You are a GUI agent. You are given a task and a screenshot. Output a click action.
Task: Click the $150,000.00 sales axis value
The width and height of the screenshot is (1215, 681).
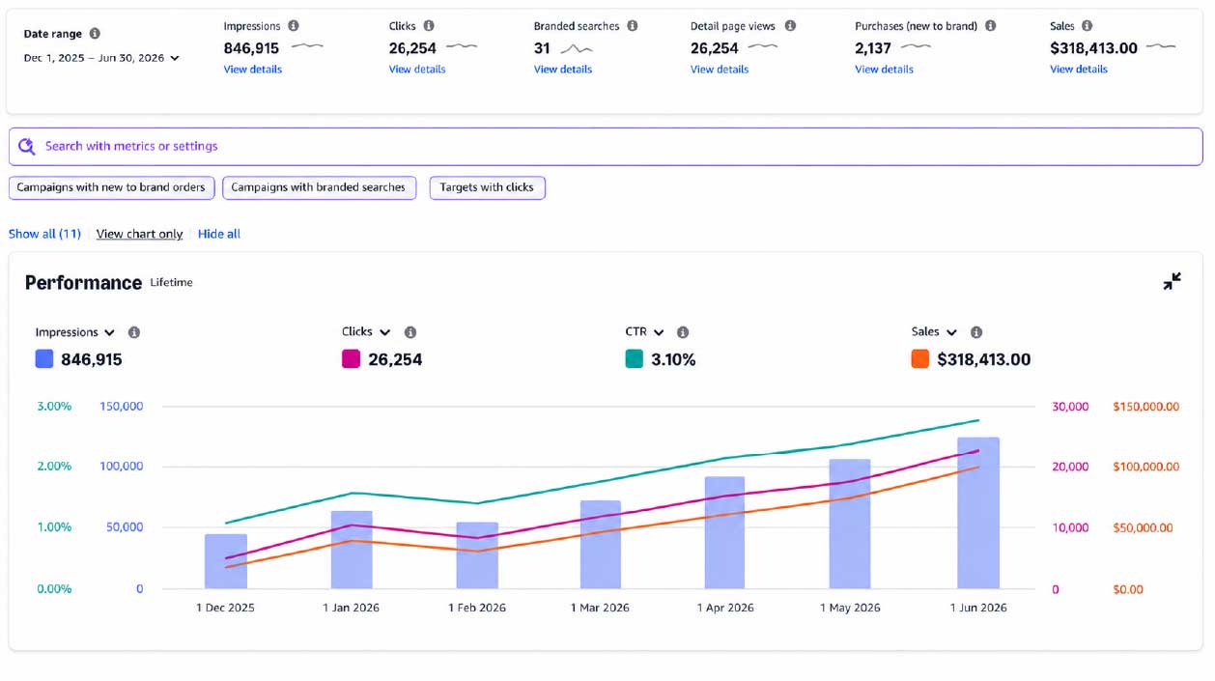(1145, 407)
